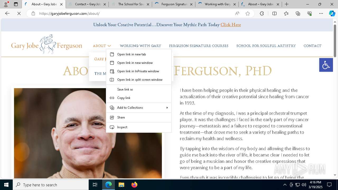Open volume control in system tray
Viewport: 338px width, 190px height.
coord(304,185)
